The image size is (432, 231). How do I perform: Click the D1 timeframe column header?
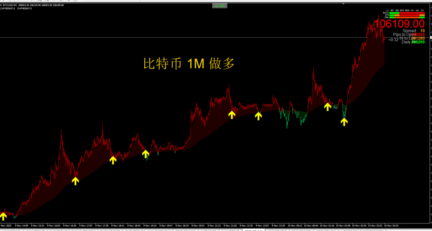pyautogui.click(x=422, y=10)
